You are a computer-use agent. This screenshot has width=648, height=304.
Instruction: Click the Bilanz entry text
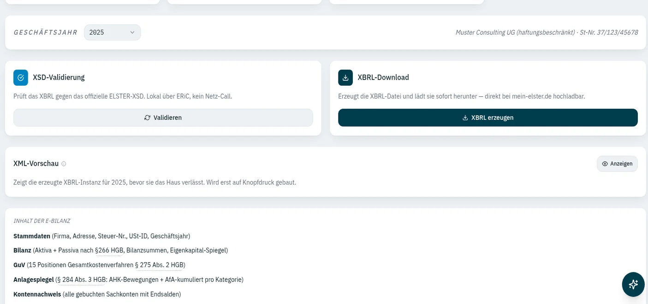[121, 251]
